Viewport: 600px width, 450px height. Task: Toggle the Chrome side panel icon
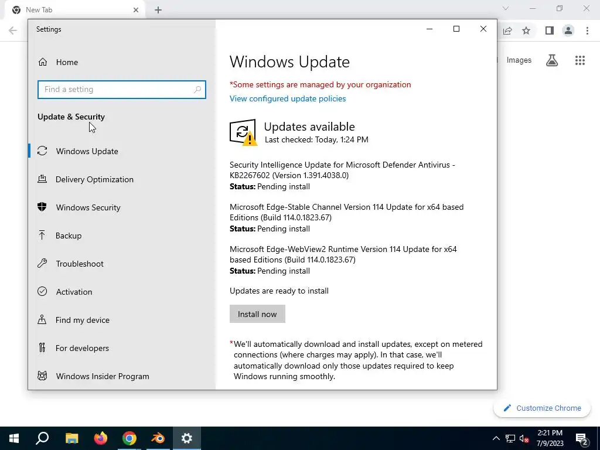(x=550, y=30)
